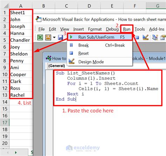
Task: Select row 20 header
Action: tap(5, 143)
